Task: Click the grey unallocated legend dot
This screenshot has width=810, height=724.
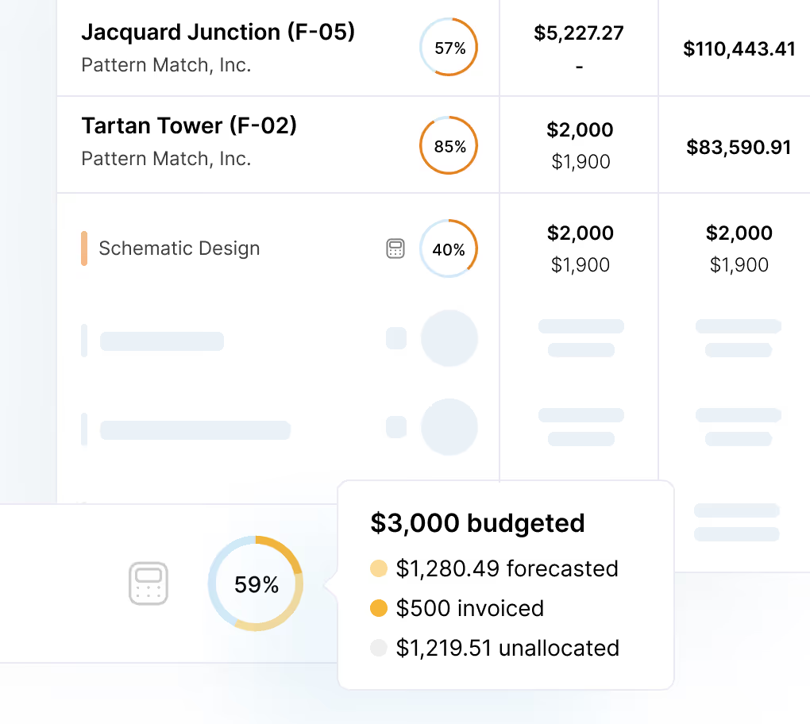Action: (379, 648)
